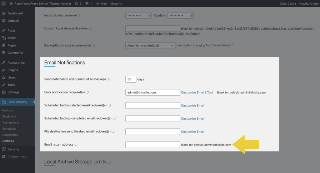Click the Security shield icon in sidebar
Screen dimensions: 320x173
4,149
